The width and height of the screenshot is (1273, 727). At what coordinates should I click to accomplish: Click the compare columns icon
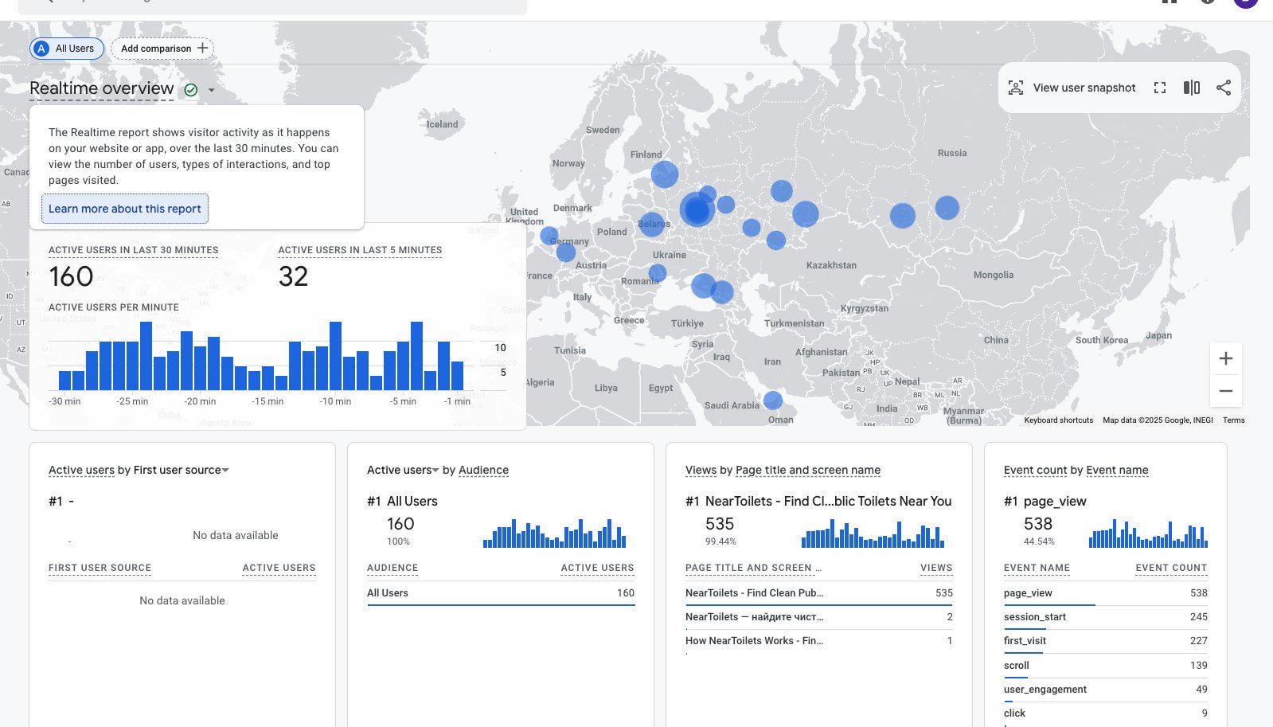1192,88
